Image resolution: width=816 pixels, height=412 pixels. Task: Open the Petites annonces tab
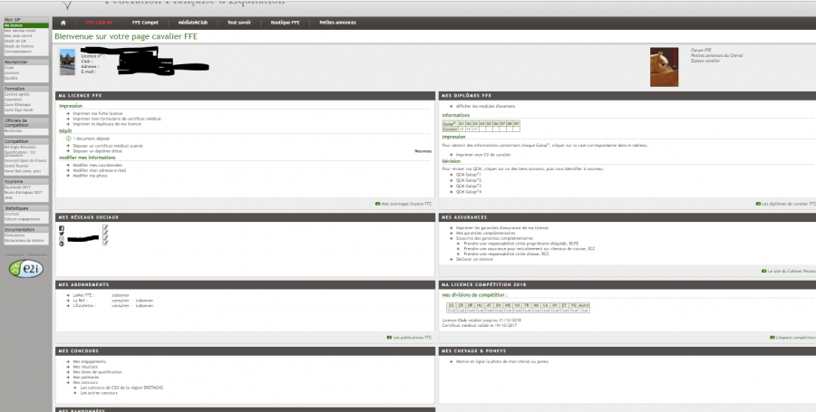338,23
